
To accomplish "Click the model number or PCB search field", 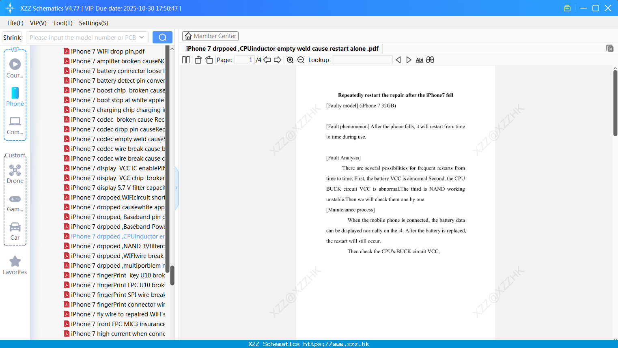I will click(83, 37).
